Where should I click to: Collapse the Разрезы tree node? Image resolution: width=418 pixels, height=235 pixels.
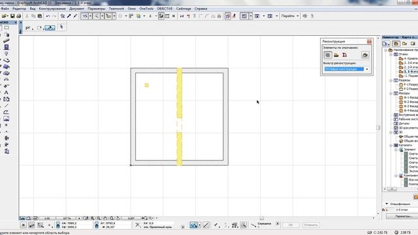point(391,80)
